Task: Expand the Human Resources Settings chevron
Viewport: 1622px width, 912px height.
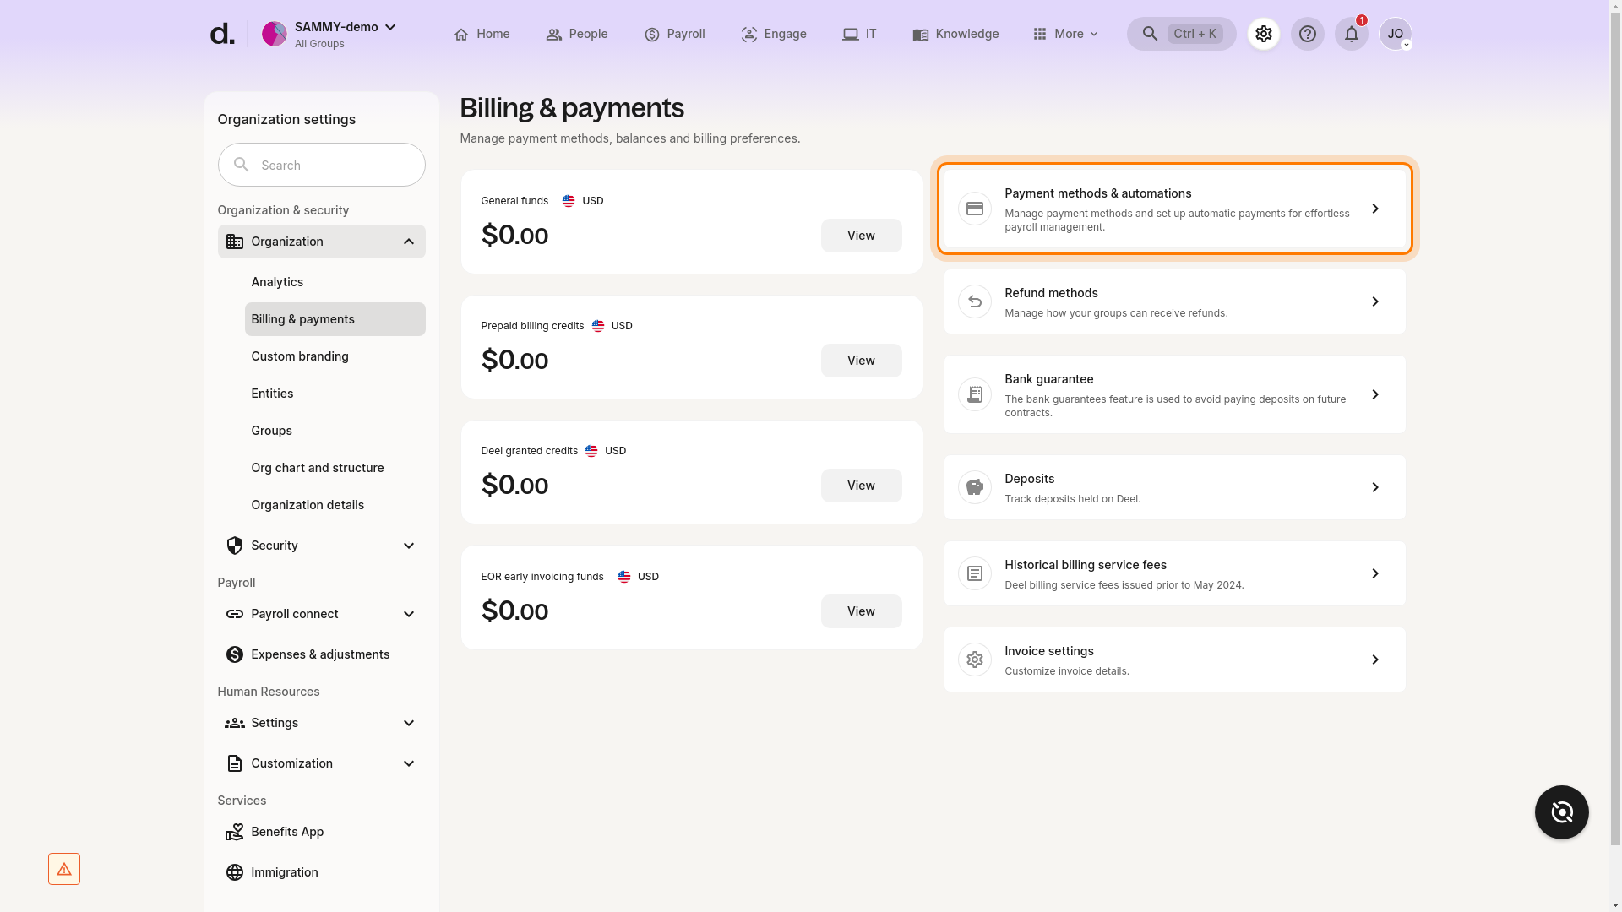Action: [x=409, y=723]
